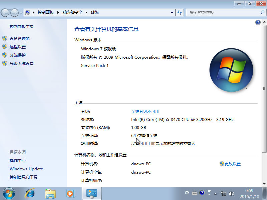This screenshot has height=200, width=267.
Task: Click the shield icon beside 设备管理器
Action: (x=5, y=38)
